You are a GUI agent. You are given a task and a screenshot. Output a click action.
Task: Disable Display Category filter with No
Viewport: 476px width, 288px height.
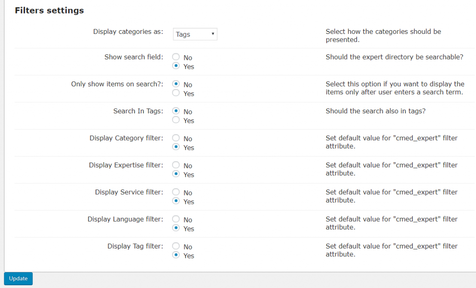pyautogui.click(x=176, y=138)
